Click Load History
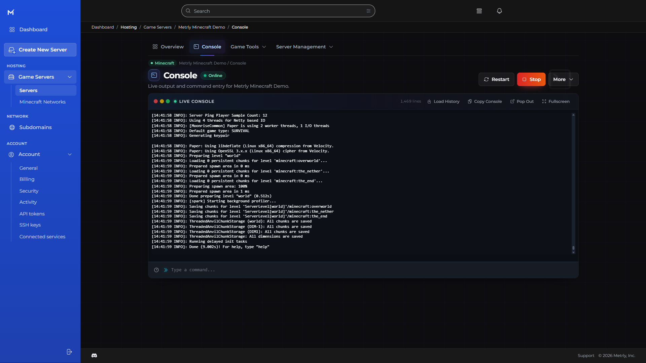 click(x=443, y=101)
